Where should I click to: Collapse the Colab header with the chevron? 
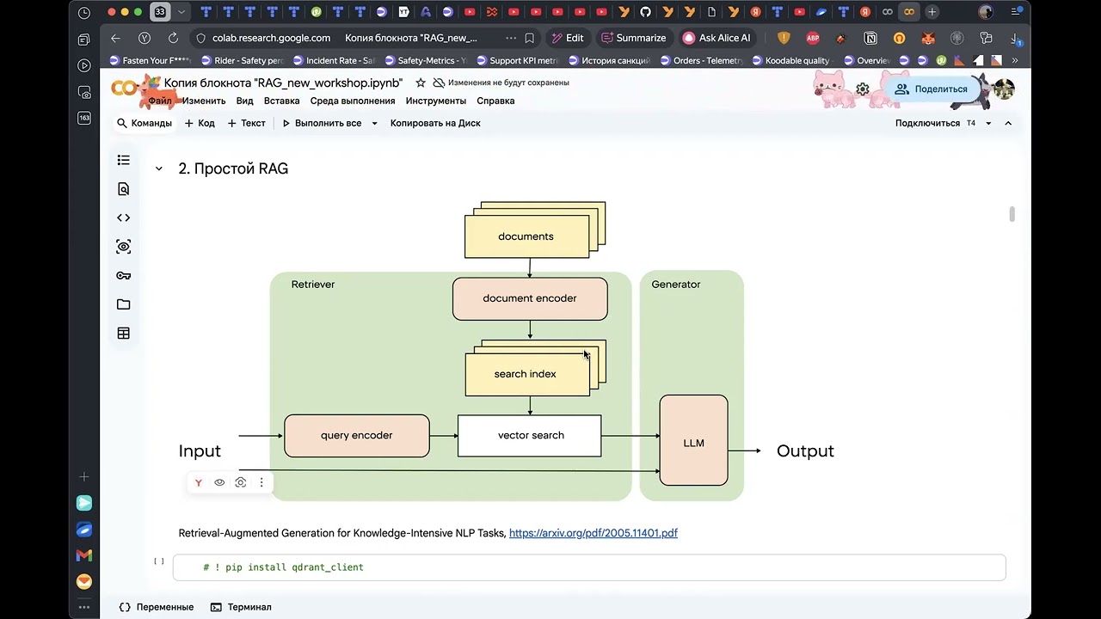click(1008, 123)
